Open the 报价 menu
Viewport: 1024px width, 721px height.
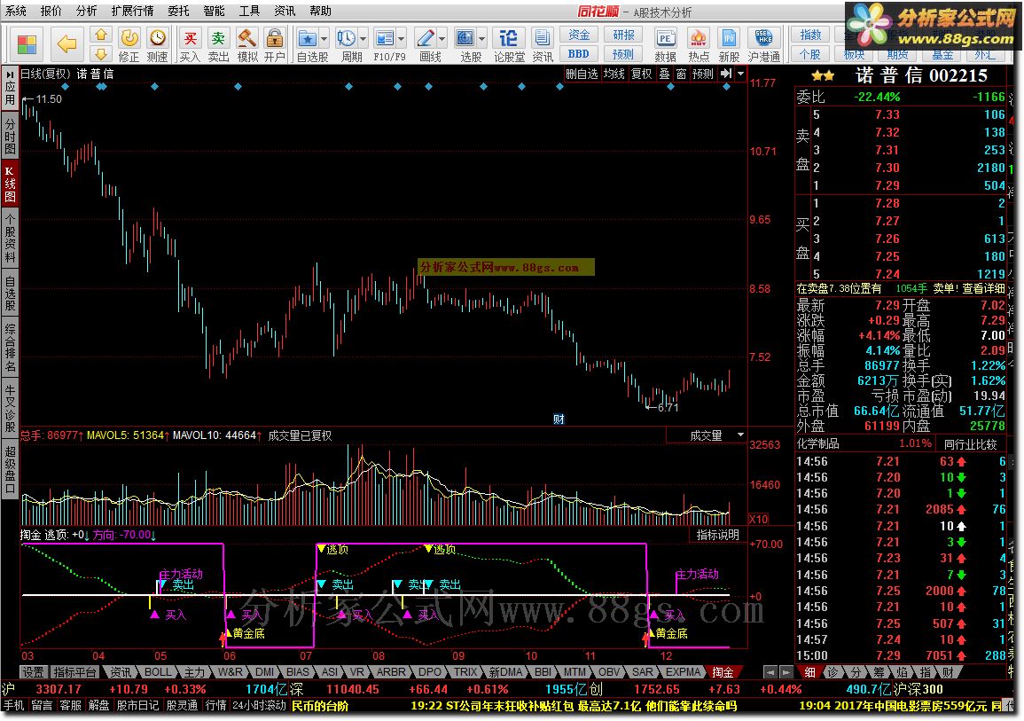click(x=51, y=12)
